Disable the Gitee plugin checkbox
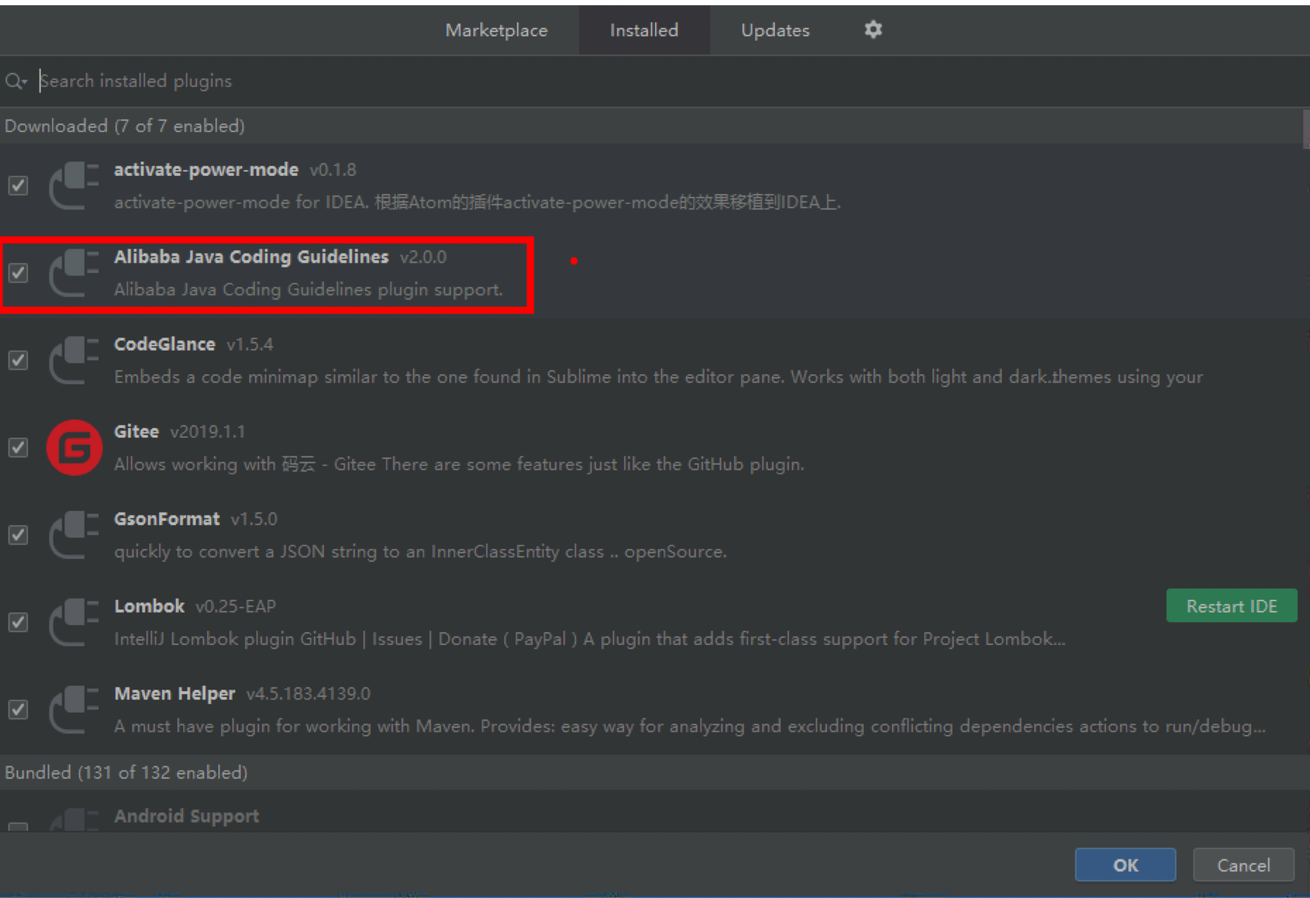The width and height of the screenshot is (1310, 898). click(x=18, y=448)
